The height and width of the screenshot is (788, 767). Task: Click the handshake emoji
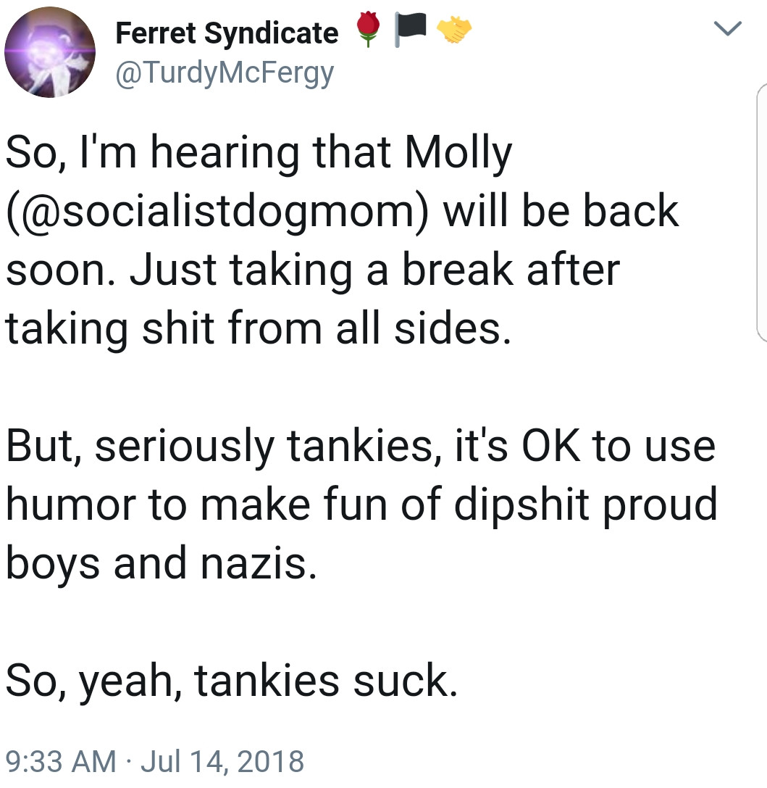point(454,29)
